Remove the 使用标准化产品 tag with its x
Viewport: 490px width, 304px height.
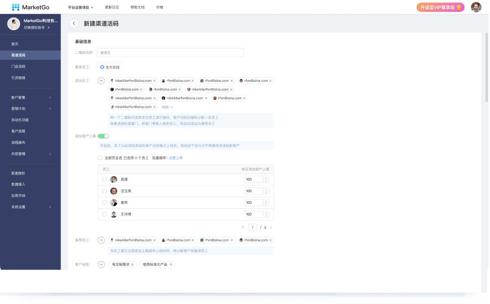(x=171, y=265)
